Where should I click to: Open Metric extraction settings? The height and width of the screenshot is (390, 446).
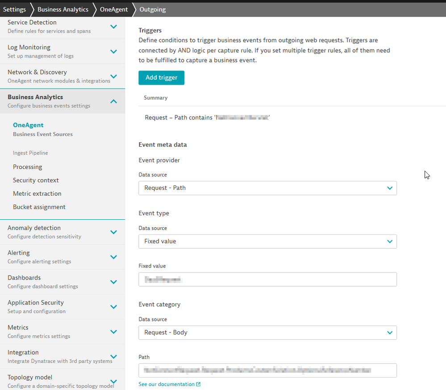(37, 193)
